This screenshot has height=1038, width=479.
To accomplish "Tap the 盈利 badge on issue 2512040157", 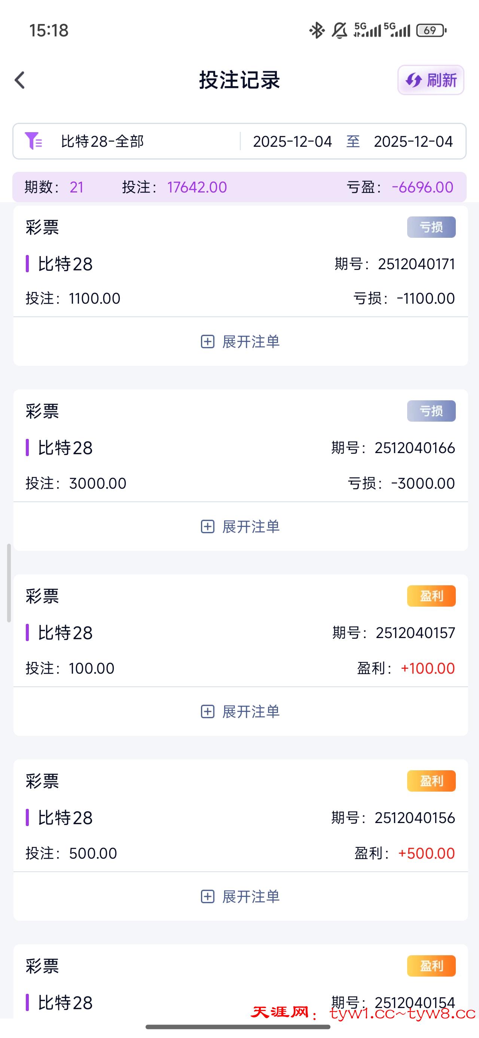I will click(431, 596).
